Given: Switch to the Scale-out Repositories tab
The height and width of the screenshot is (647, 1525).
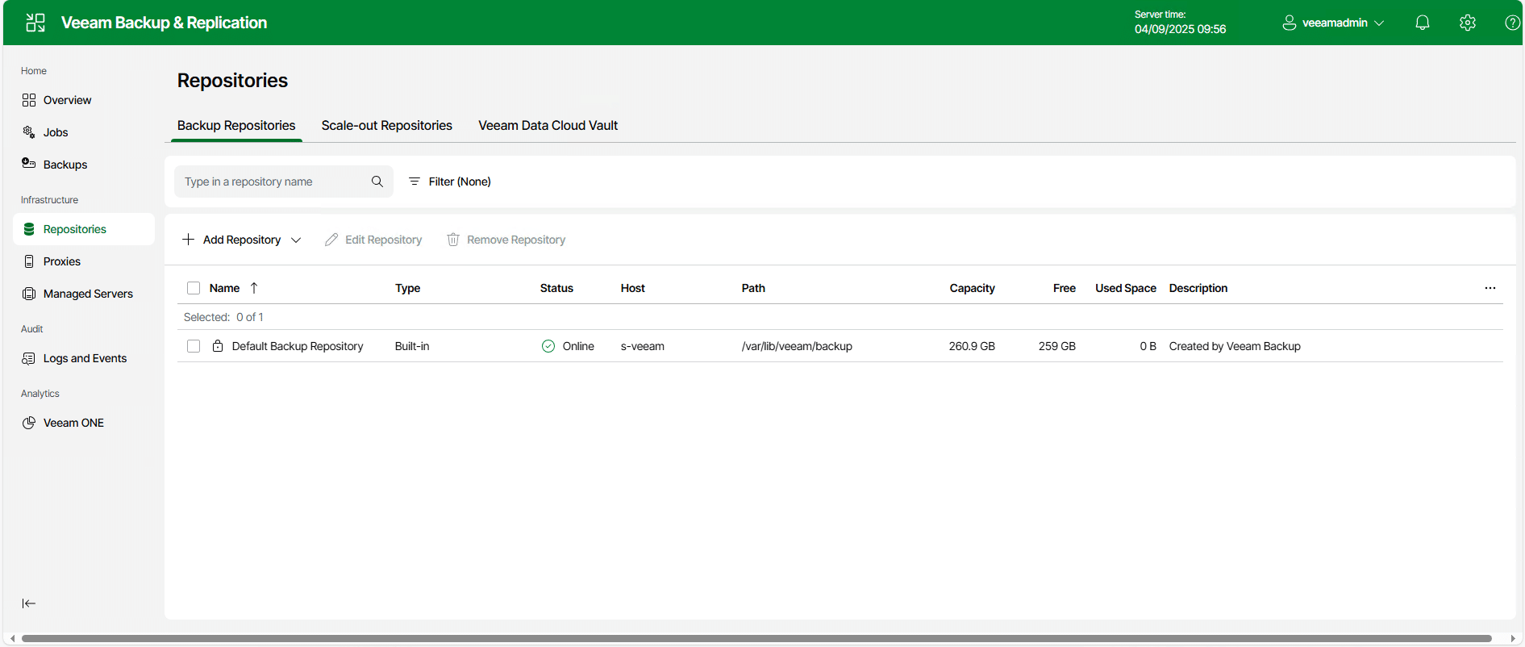Looking at the screenshot, I should tap(386, 126).
